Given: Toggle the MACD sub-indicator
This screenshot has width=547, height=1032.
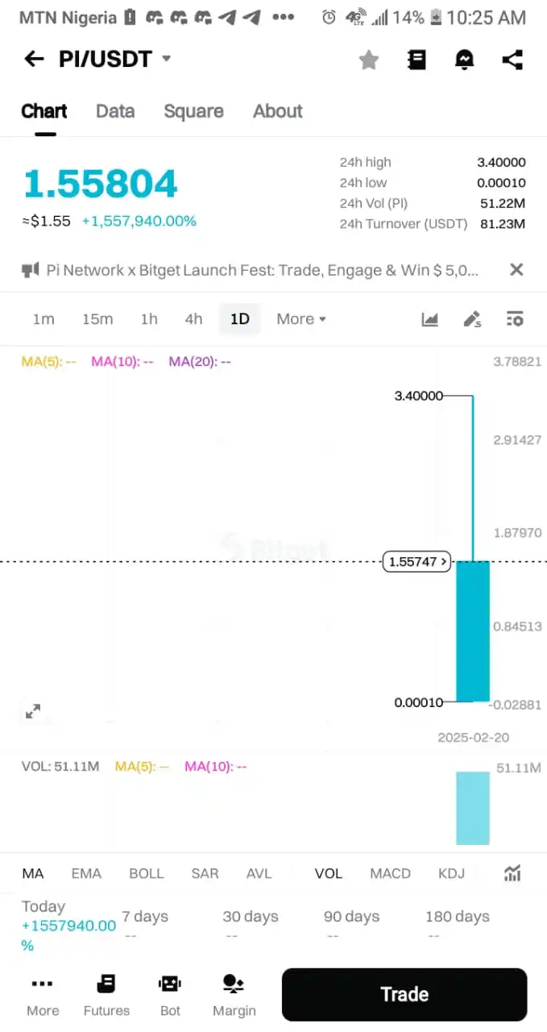Looking at the screenshot, I should click(390, 873).
